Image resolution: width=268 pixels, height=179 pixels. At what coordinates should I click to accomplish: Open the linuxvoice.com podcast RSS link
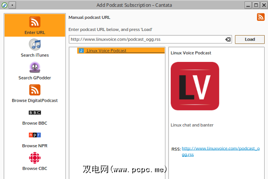221,151
